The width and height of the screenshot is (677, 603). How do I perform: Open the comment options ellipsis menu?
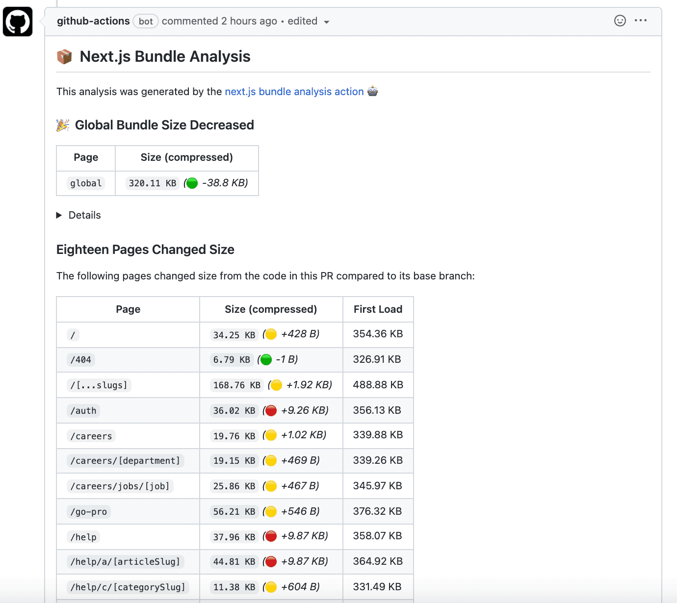[641, 21]
